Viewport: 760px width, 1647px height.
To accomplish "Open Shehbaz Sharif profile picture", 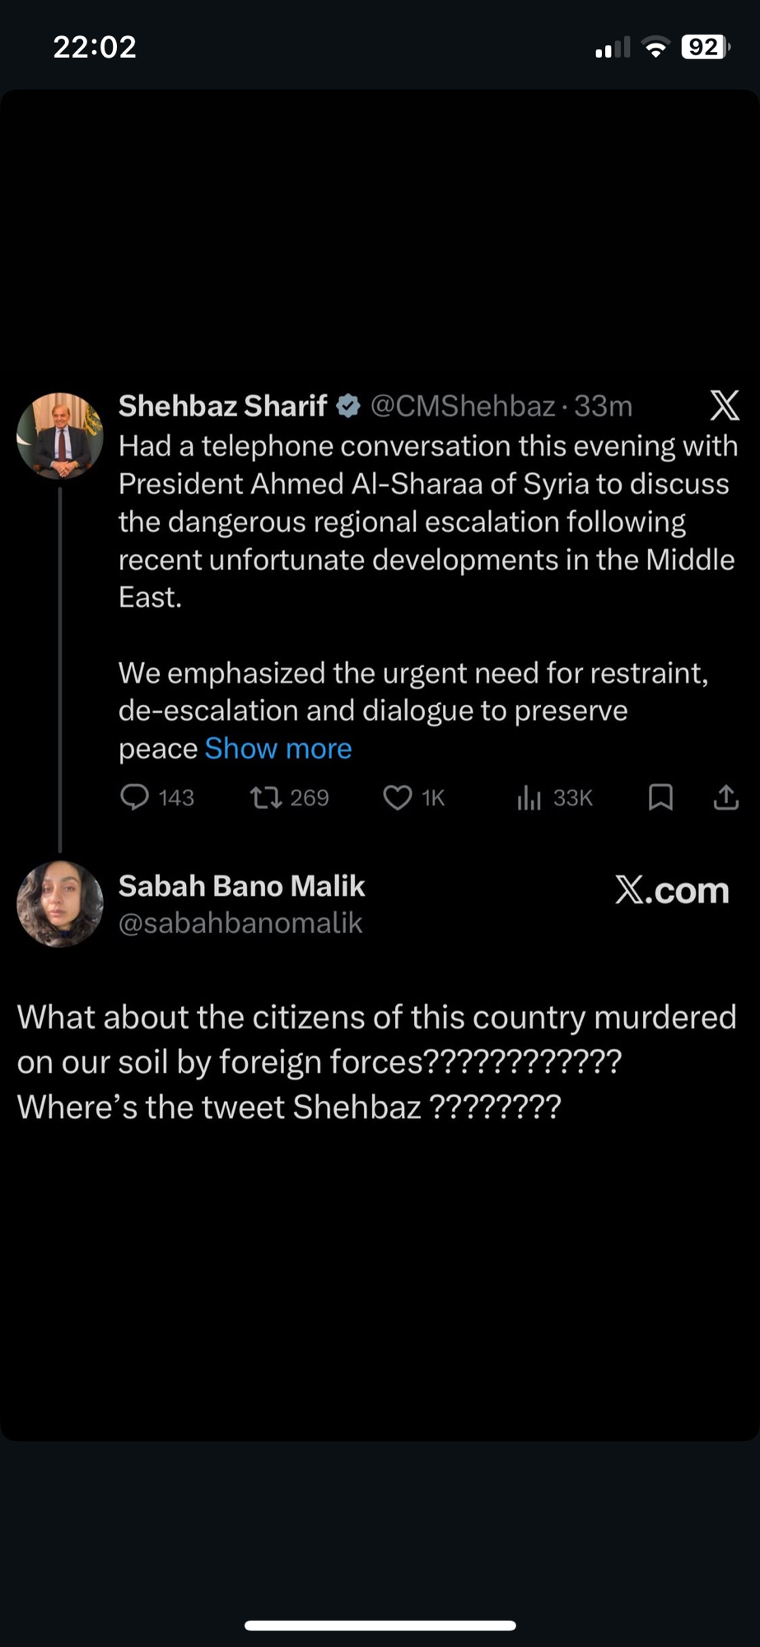I will click(x=60, y=436).
